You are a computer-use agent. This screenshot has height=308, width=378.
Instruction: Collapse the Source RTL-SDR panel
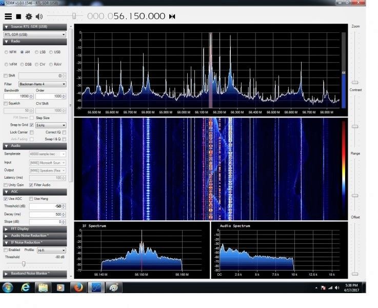35,27
